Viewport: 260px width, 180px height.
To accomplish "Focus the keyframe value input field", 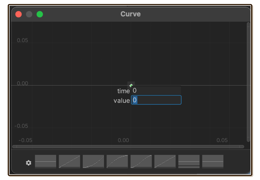I will click(156, 100).
